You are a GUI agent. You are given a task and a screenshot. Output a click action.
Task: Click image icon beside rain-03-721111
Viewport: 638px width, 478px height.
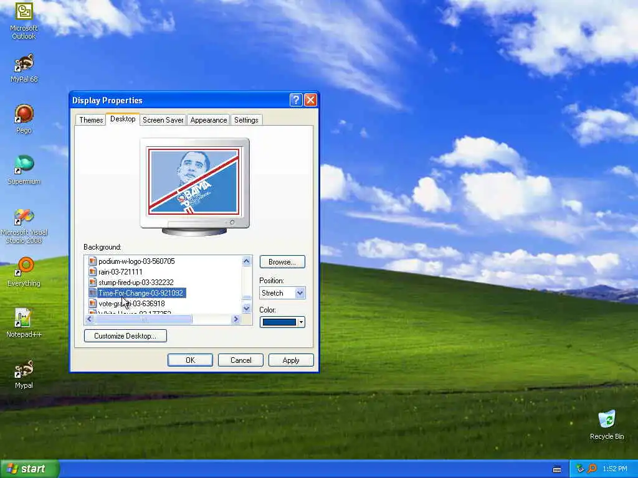[x=92, y=271]
